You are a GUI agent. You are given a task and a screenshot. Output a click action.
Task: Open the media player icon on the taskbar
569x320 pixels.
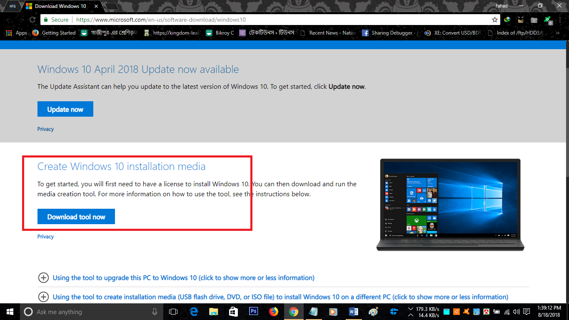tap(334, 312)
